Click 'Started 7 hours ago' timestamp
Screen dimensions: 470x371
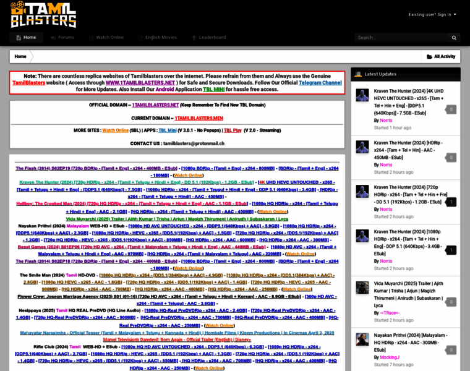pos(393,365)
